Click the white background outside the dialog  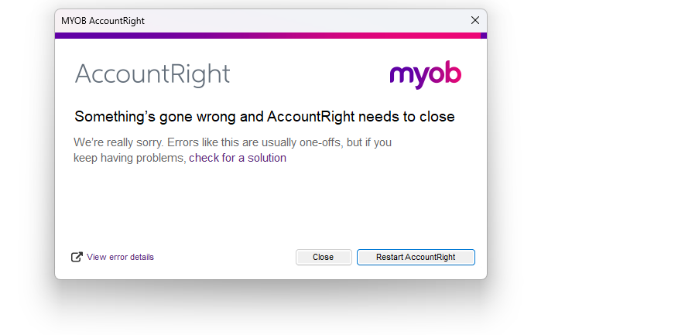(588, 155)
